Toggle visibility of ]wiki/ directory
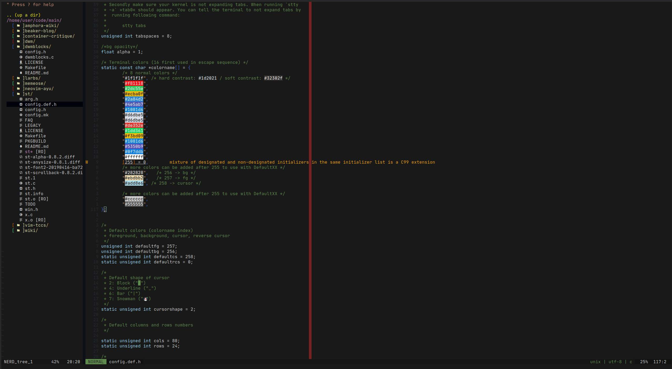Image resolution: width=672 pixels, height=369 pixels. click(x=30, y=230)
